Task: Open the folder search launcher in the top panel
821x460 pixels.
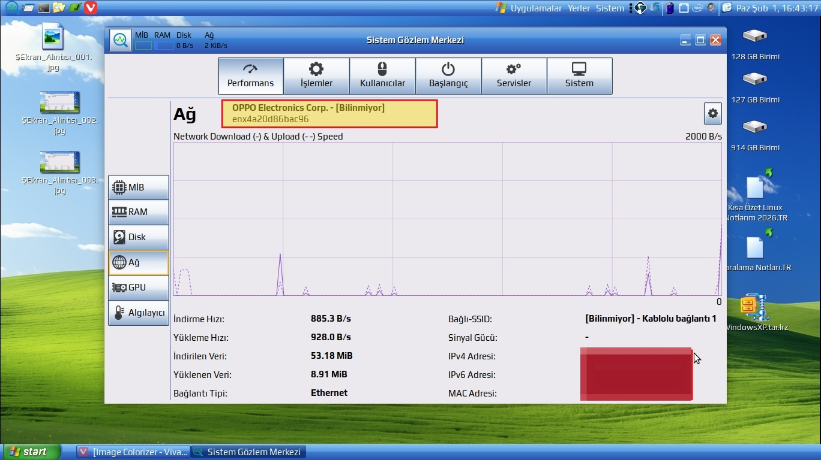Action: click(59, 8)
